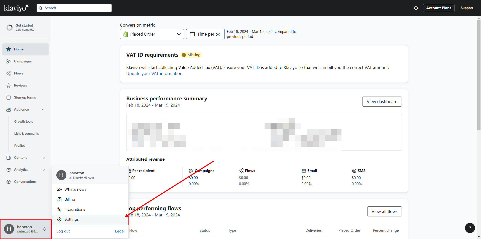Expand the Analytics section chevron
Screen dimensions: 481x239
click(43, 170)
